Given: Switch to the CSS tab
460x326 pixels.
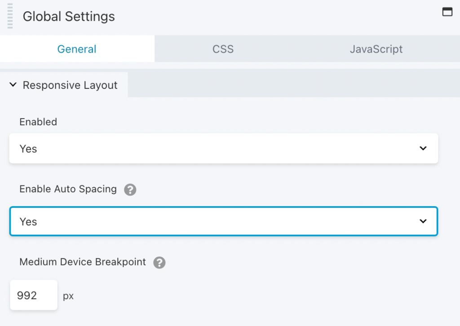Looking at the screenshot, I should 223,48.
